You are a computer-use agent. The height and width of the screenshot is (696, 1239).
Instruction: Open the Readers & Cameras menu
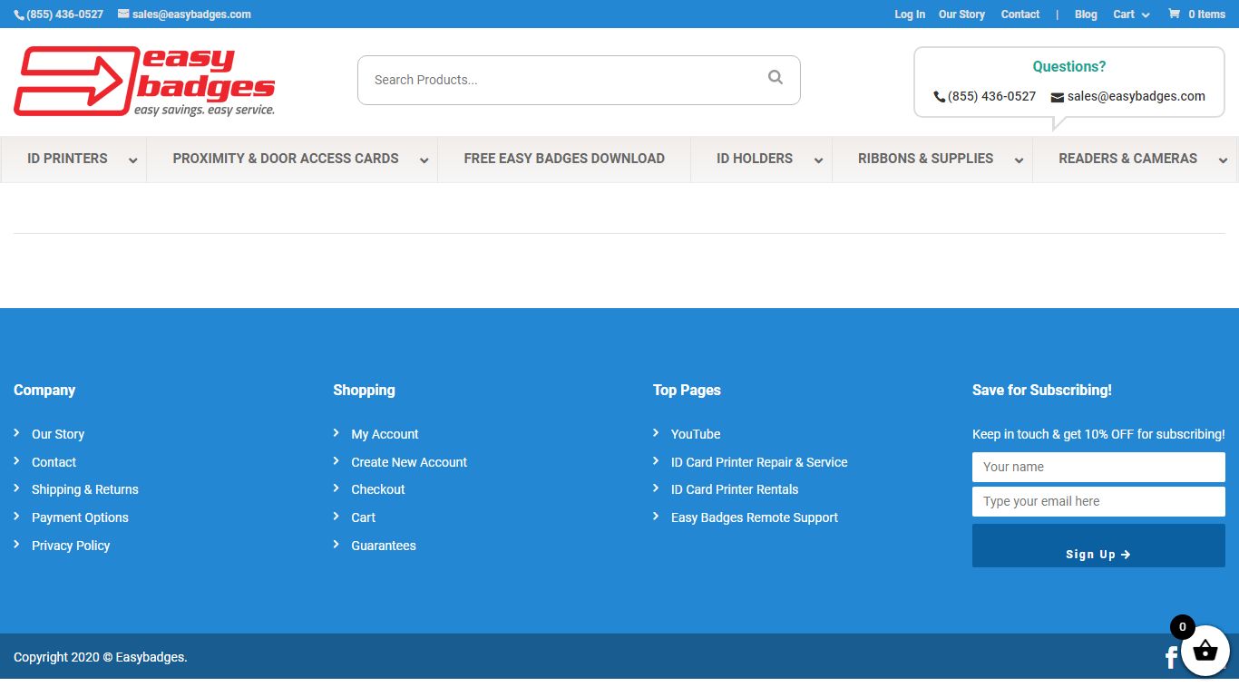click(1127, 159)
